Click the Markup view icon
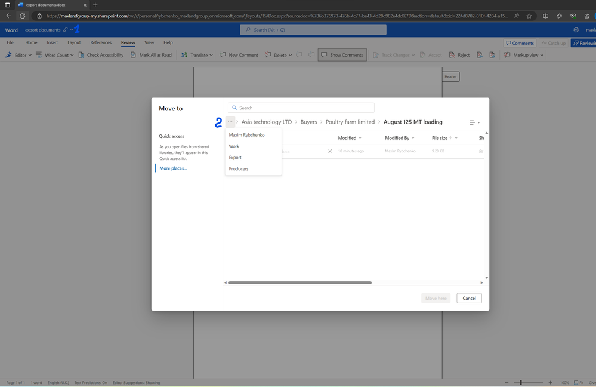 tap(507, 55)
